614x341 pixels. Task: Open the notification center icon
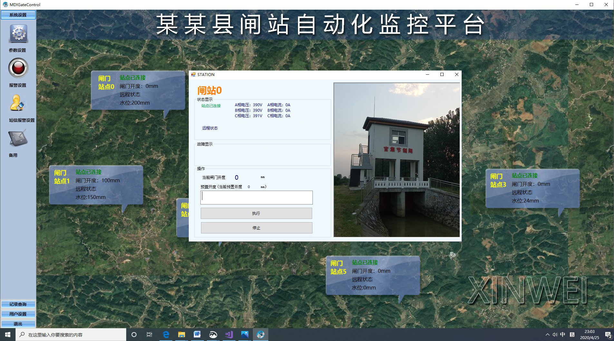coord(608,335)
